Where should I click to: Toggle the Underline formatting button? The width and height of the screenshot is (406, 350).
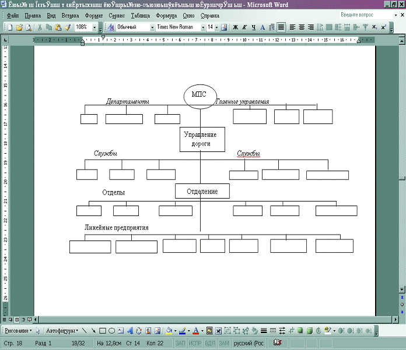253,27
